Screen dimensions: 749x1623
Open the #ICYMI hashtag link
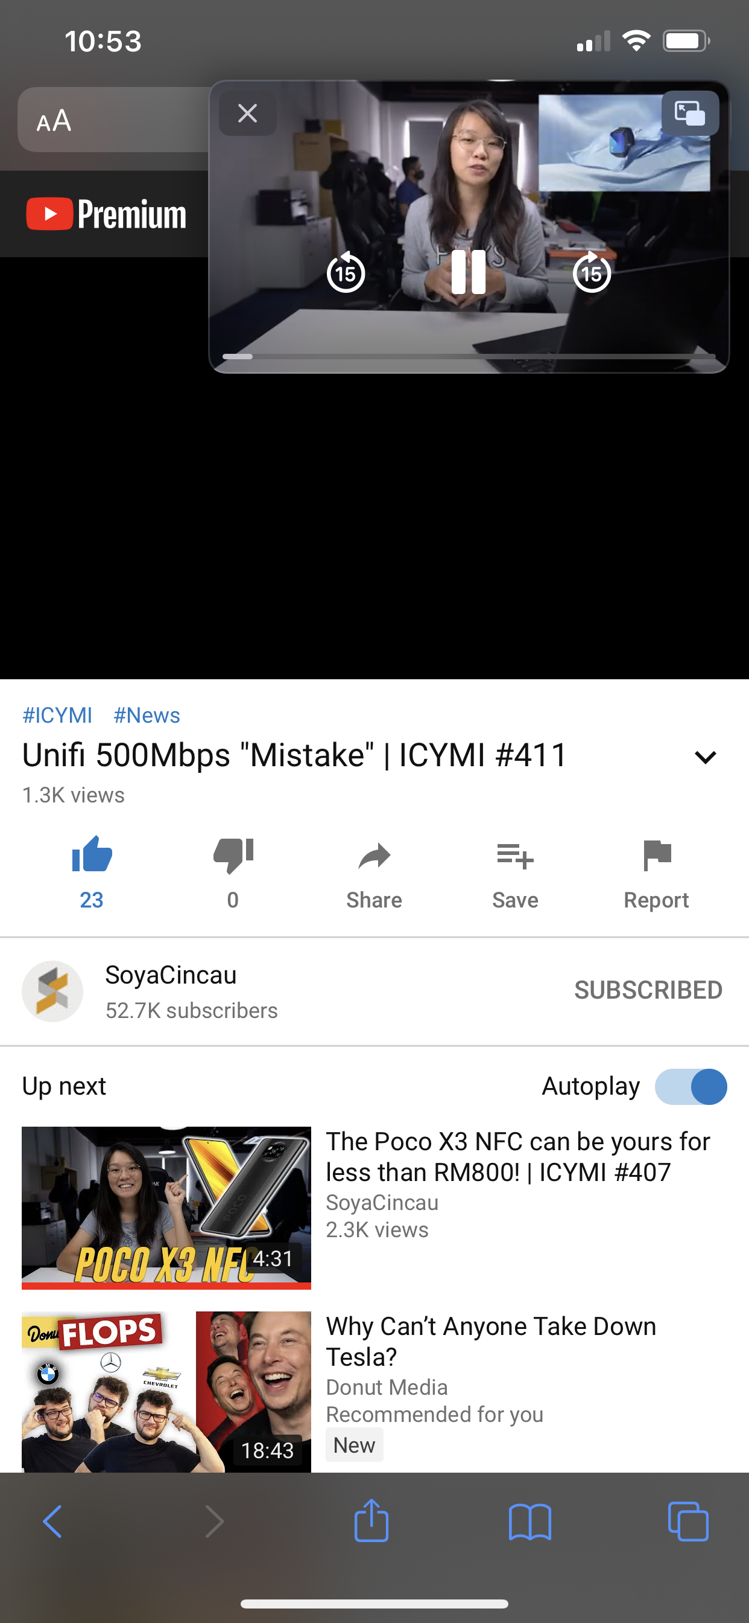57,715
